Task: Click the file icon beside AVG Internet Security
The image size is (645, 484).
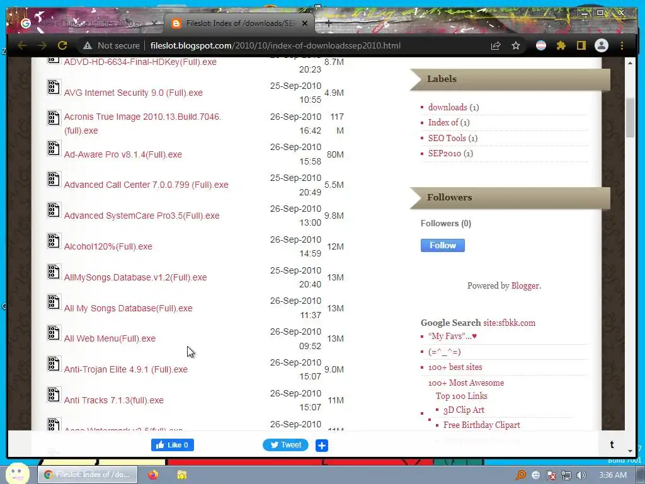Action: pyautogui.click(x=54, y=87)
